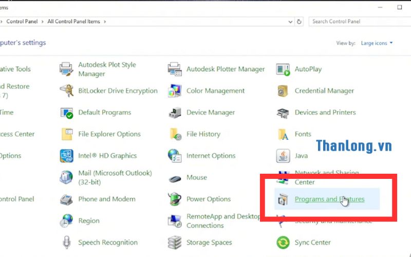This screenshot has width=411, height=257.
Task: Open the Speech Recognition link
Action: click(x=108, y=242)
